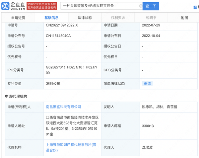Screen dimensions: 199x158
Task: Switch to the 说明书 tab
Action: 151,18
